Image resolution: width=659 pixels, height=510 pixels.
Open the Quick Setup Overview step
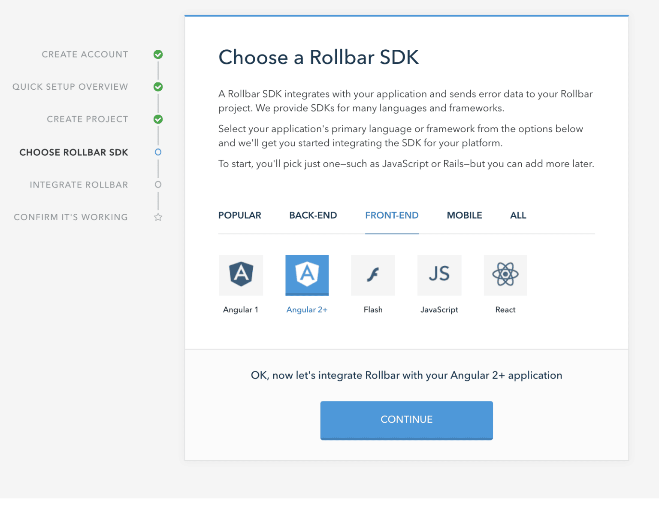coord(70,87)
